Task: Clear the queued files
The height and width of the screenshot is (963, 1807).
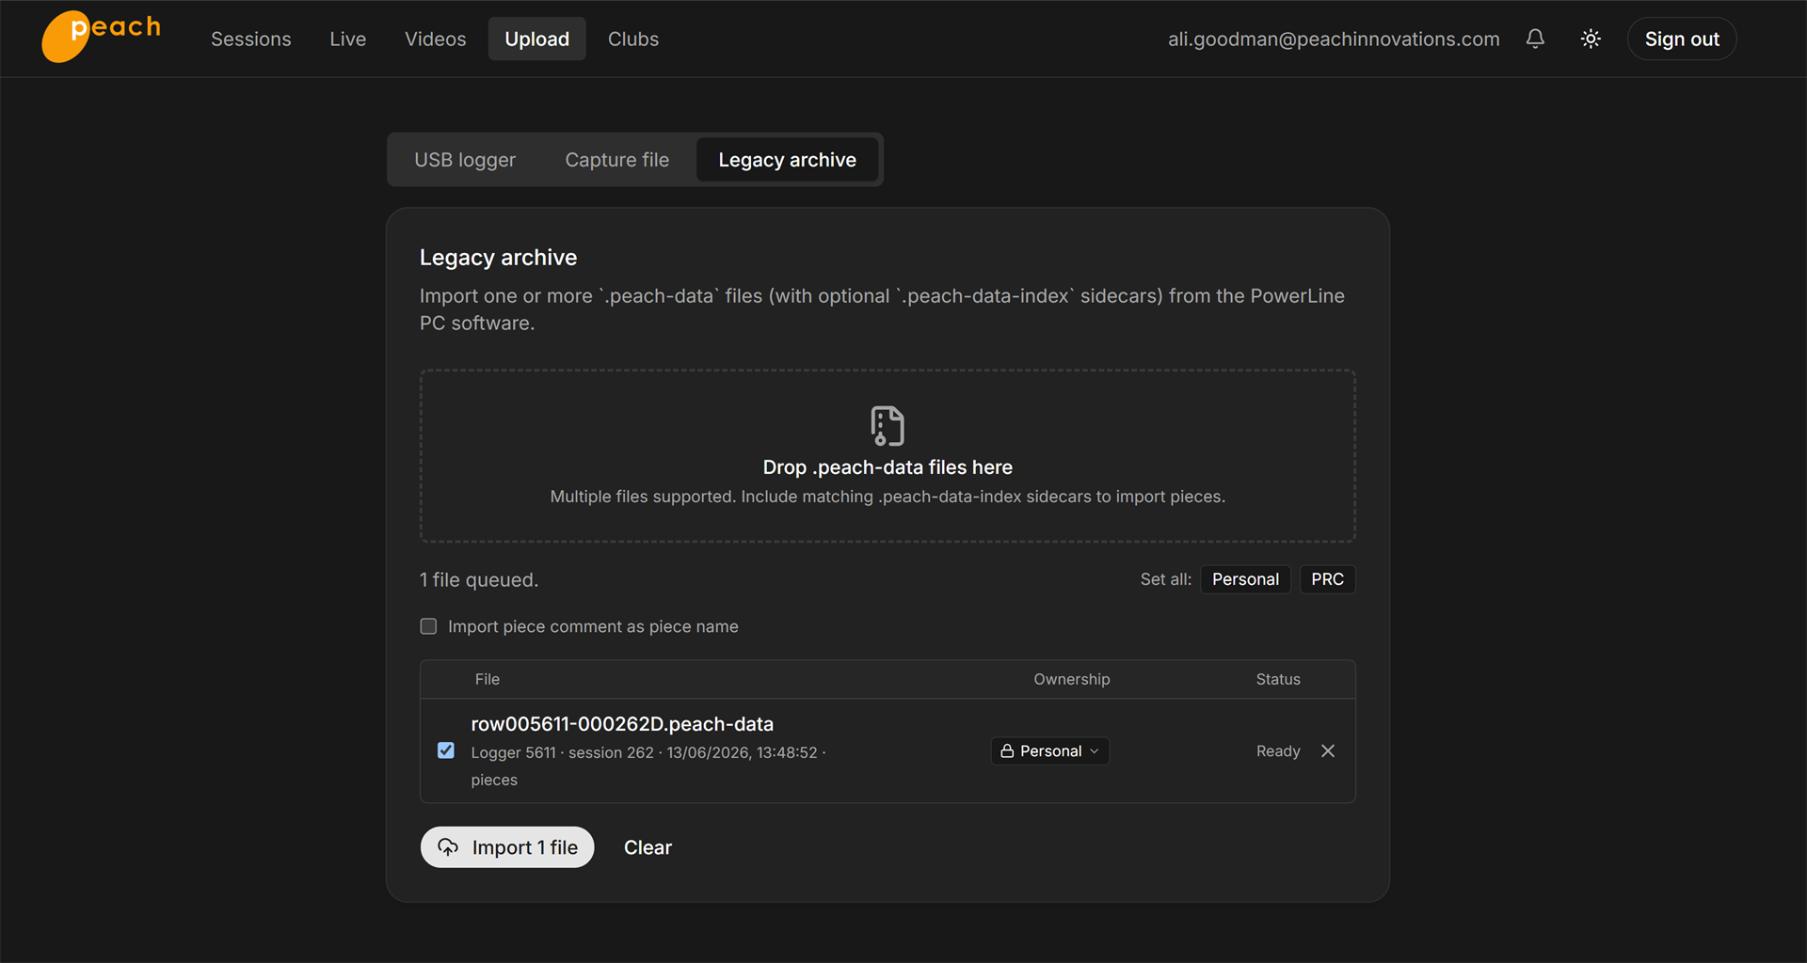Action: click(648, 847)
